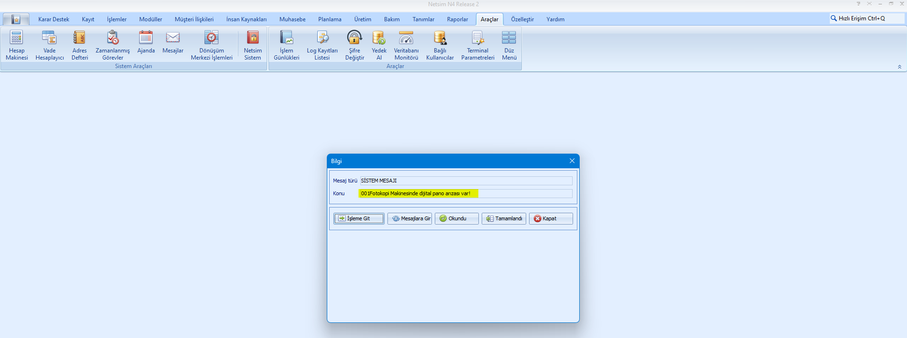Click the ribbon display options icon in title bar
Screen dimensions: 907x338
[858, 4]
